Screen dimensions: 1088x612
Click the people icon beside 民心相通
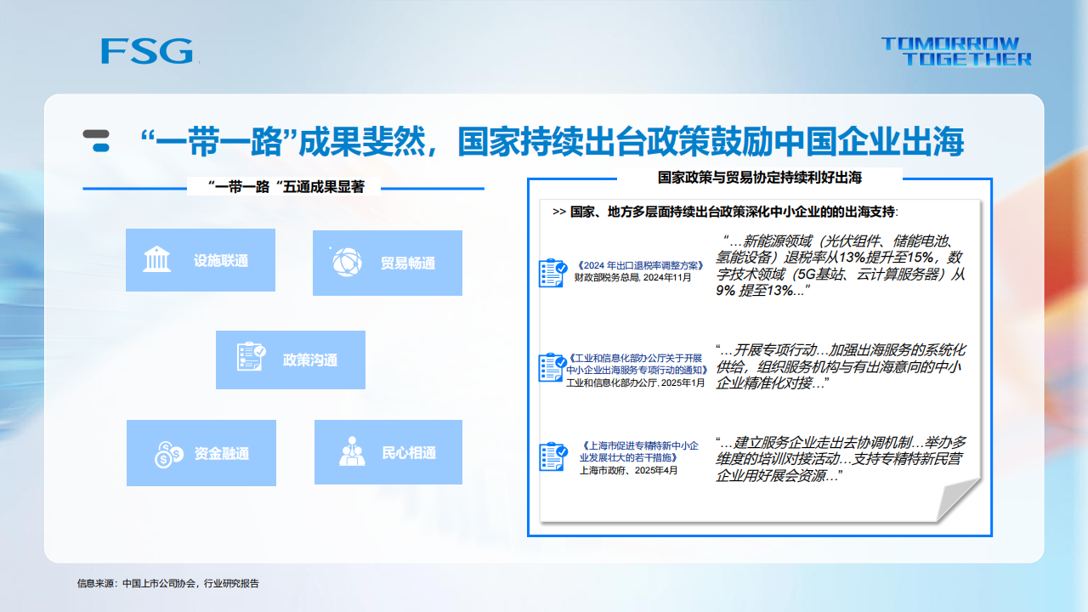(352, 451)
